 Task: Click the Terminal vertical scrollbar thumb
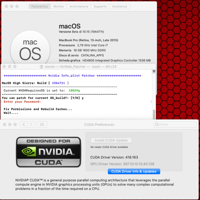tap(154, 114)
